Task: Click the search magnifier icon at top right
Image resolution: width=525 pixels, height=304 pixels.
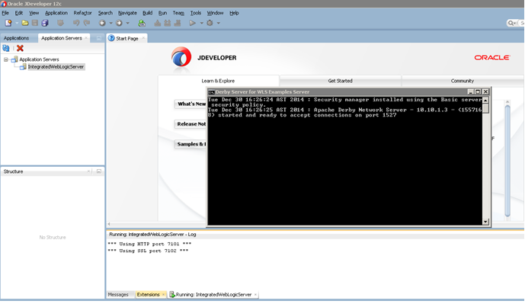Action: [511, 23]
